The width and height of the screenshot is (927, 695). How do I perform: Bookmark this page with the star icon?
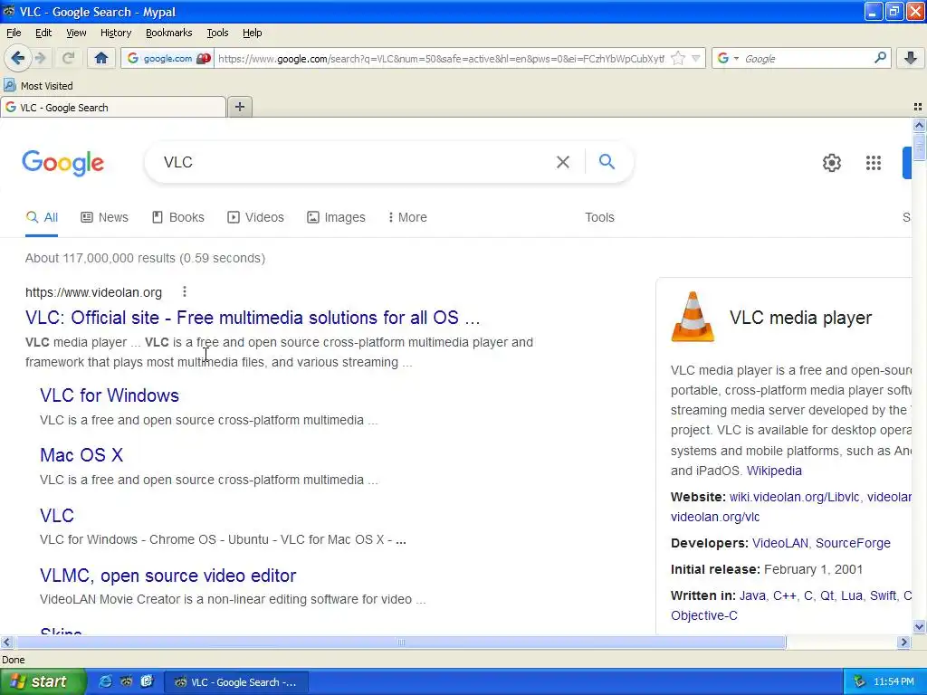pyautogui.click(x=678, y=58)
